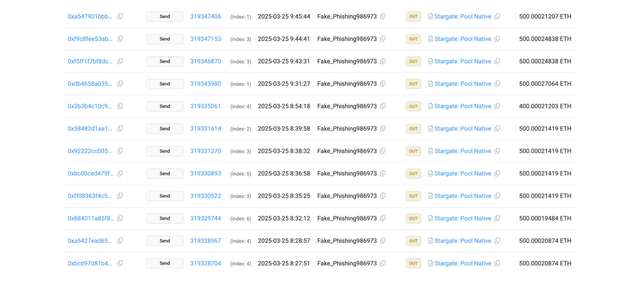Copy Stargate address in the last row
The image size is (638, 283).
(497, 263)
